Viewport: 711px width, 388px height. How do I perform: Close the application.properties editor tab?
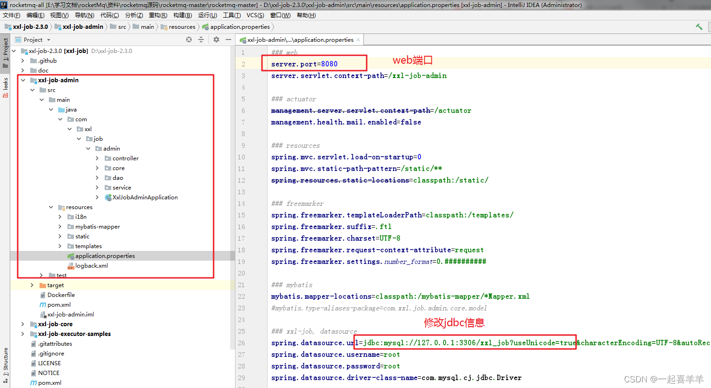coord(358,40)
